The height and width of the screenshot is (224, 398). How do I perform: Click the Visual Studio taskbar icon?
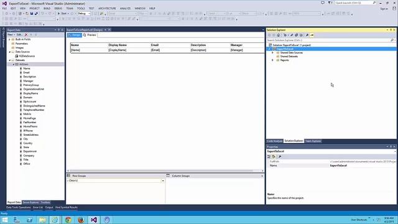[94, 220]
